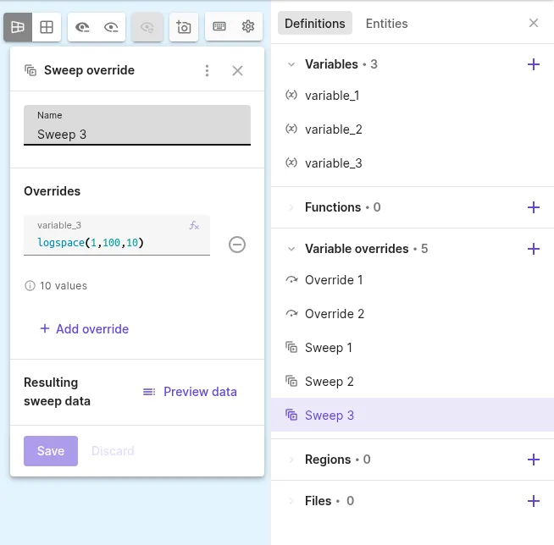Open the three-dot menu for Sweep override
This screenshot has width=554, height=545.
tap(207, 70)
